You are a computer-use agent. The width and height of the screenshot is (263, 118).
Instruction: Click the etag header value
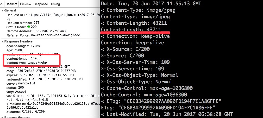click(x=47, y=71)
